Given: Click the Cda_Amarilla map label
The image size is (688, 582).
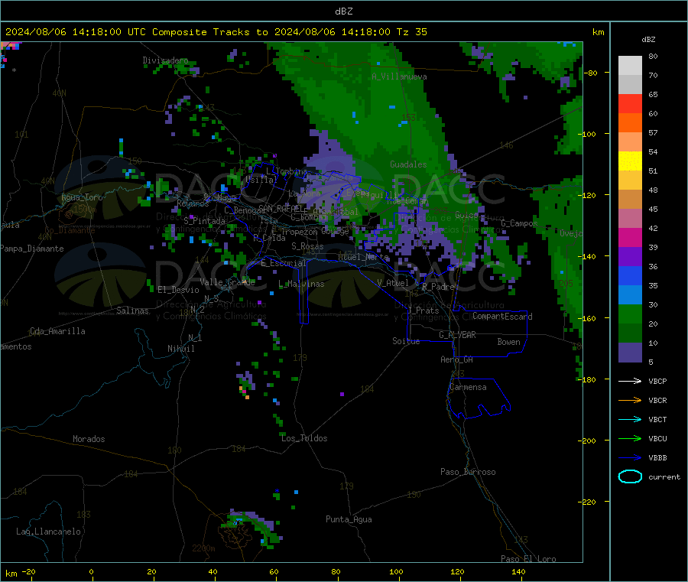Looking at the screenshot, I should pyautogui.click(x=57, y=331).
